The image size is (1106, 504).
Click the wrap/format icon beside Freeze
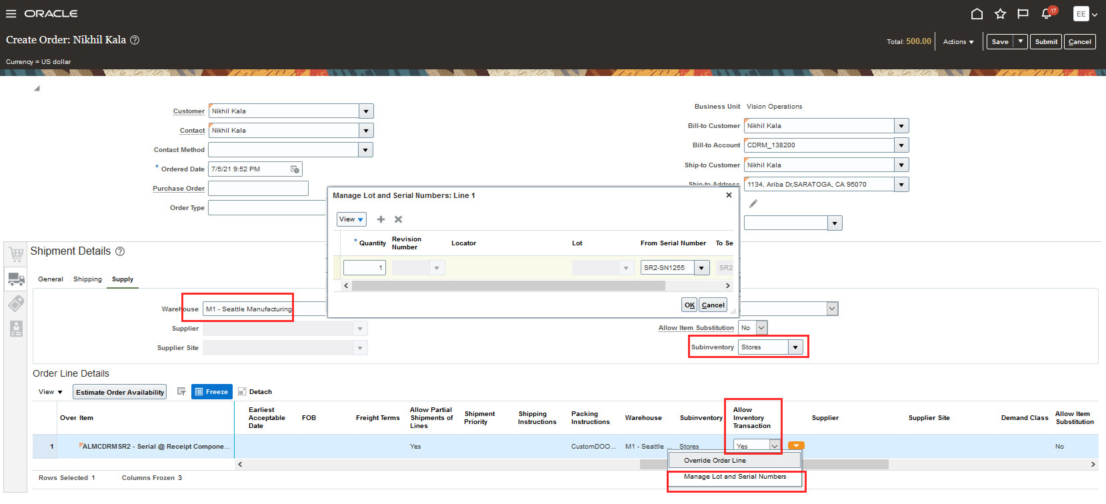click(181, 392)
